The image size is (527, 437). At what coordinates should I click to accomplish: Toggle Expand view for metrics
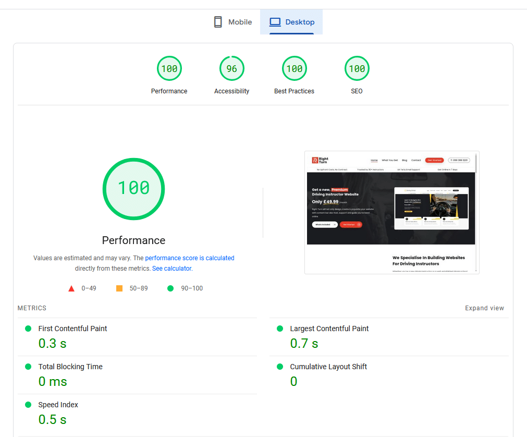coord(484,308)
